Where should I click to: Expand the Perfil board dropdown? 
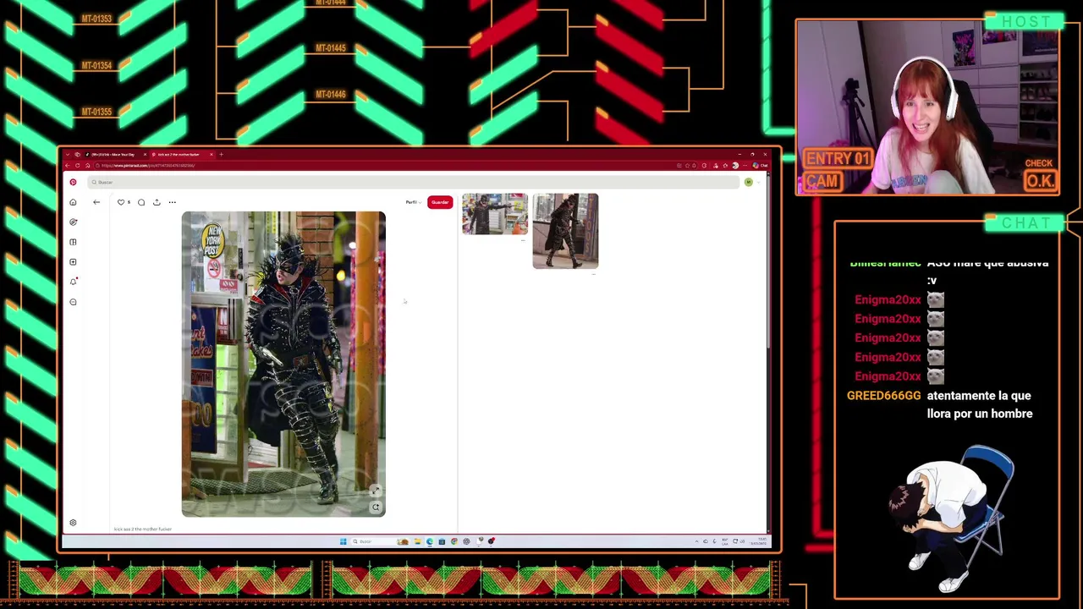pos(413,202)
